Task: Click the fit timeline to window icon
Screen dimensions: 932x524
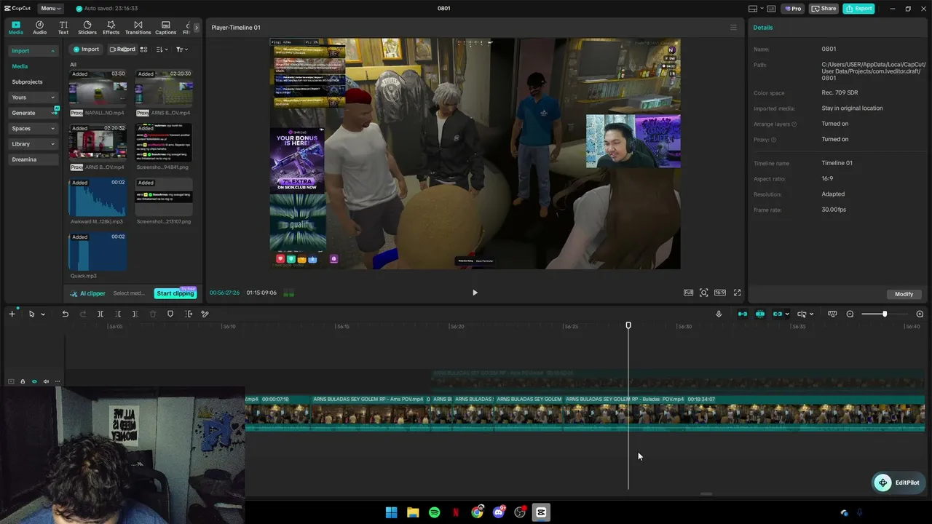Action: [x=832, y=314]
